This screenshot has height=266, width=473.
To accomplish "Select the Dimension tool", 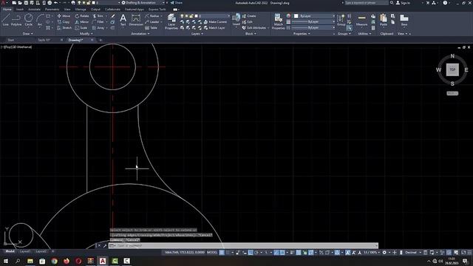I will (x=136, y=21).
